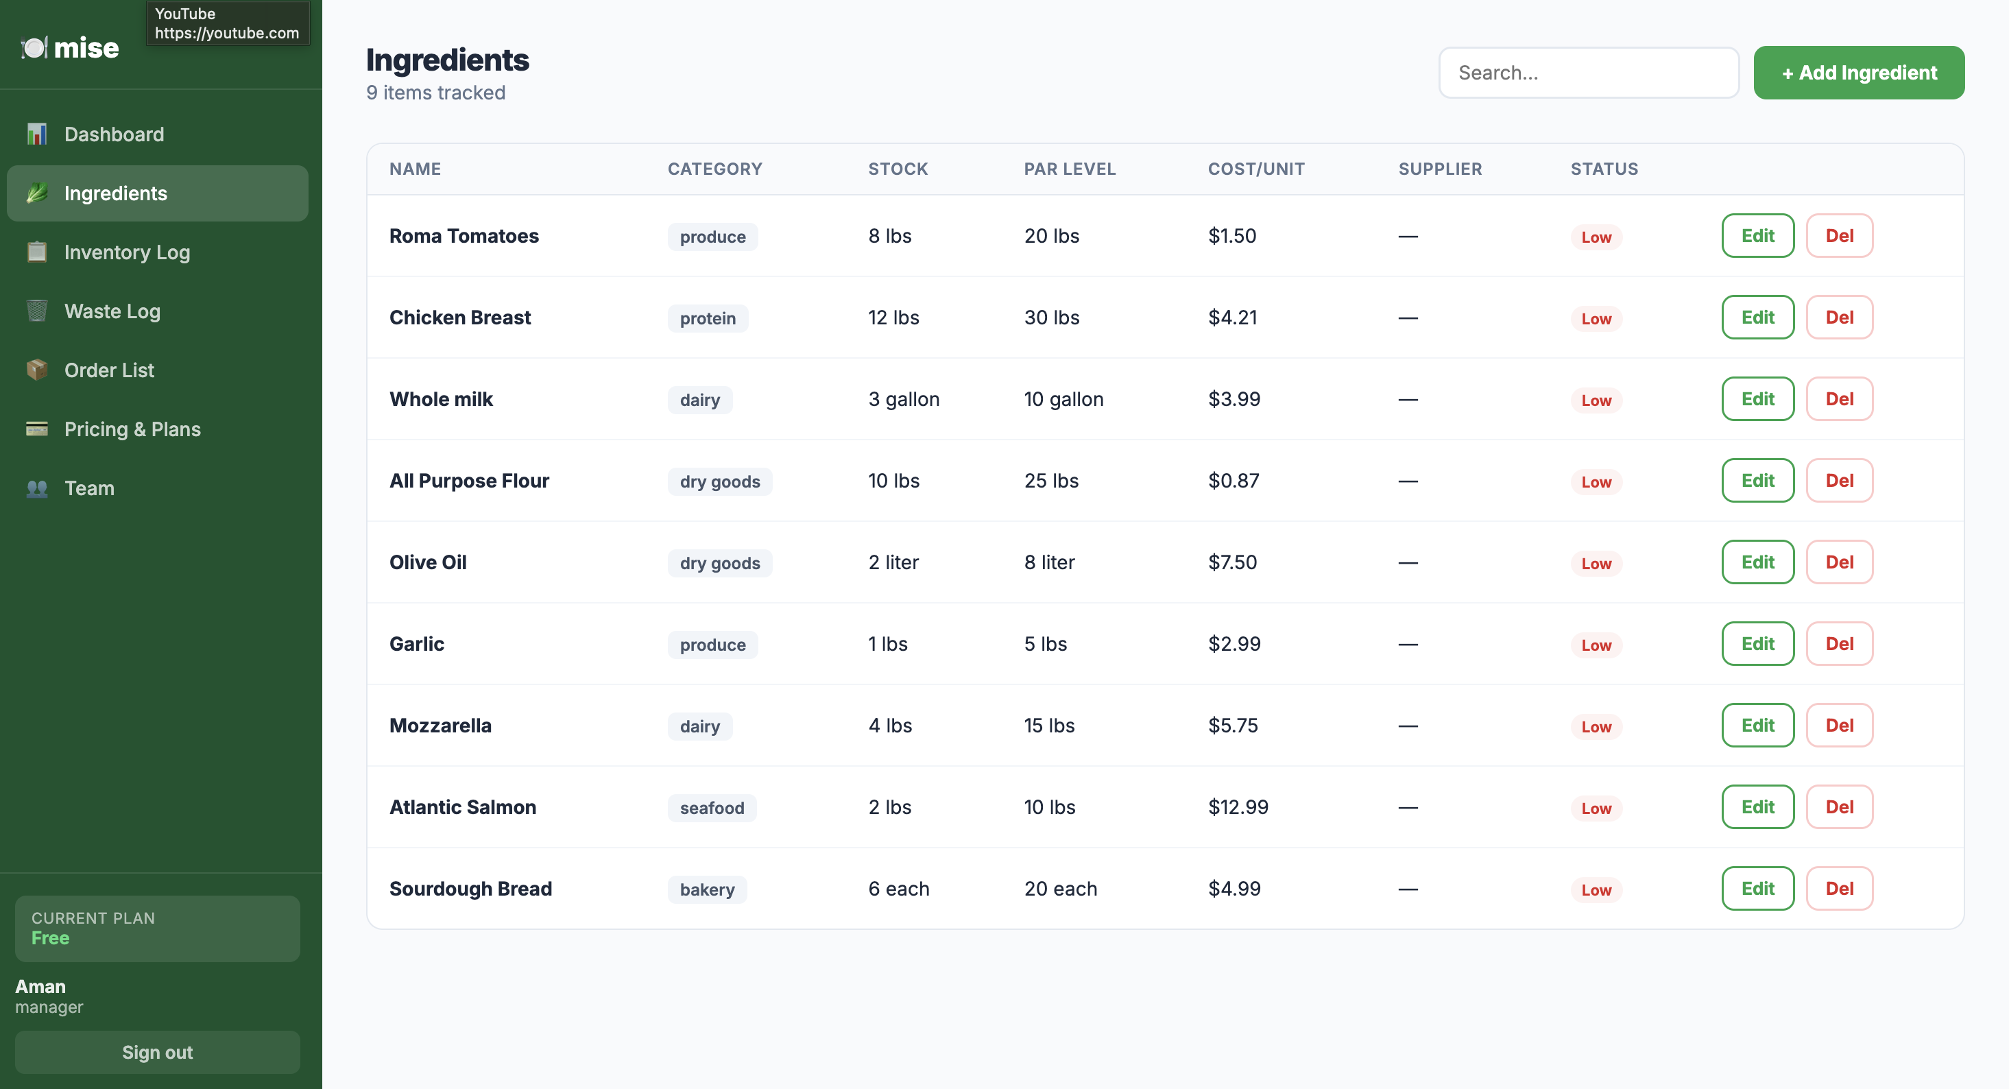Edit the Olive Oil entry
The image size is (2009, 1089).
(x=1757, y=562)
